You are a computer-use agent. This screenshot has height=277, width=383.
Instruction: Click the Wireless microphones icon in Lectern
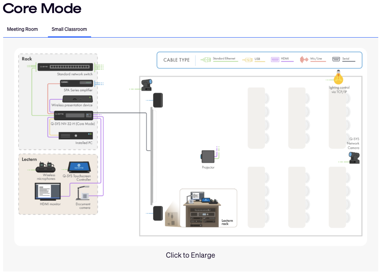coord(46,167)
